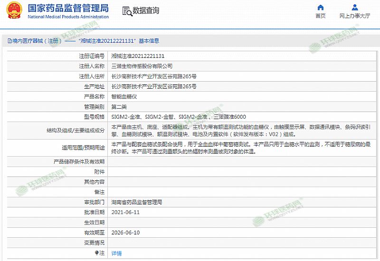Click the 网上办事大厅 user icon
The width and height of the screenshot is (380, 261).
click(355, 7)
